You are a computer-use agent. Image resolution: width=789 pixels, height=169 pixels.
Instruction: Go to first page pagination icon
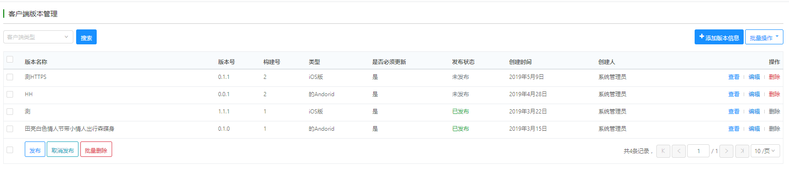pyautogui.click(x=663, y=151)
